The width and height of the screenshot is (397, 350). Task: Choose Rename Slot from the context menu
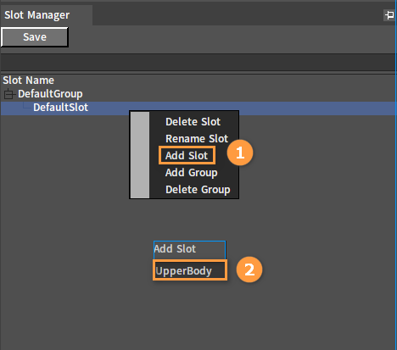point(197,139)
